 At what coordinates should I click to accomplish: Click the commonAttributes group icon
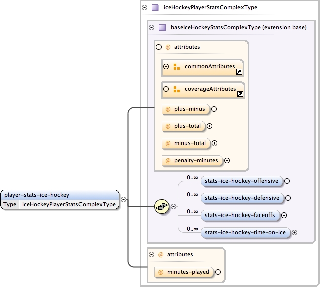(176, 67)
